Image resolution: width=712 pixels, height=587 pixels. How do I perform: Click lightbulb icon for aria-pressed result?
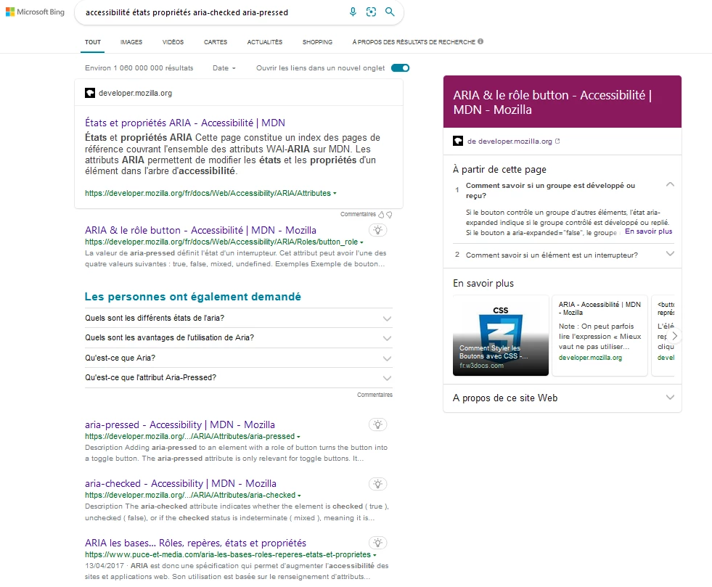tap(378, 424)
